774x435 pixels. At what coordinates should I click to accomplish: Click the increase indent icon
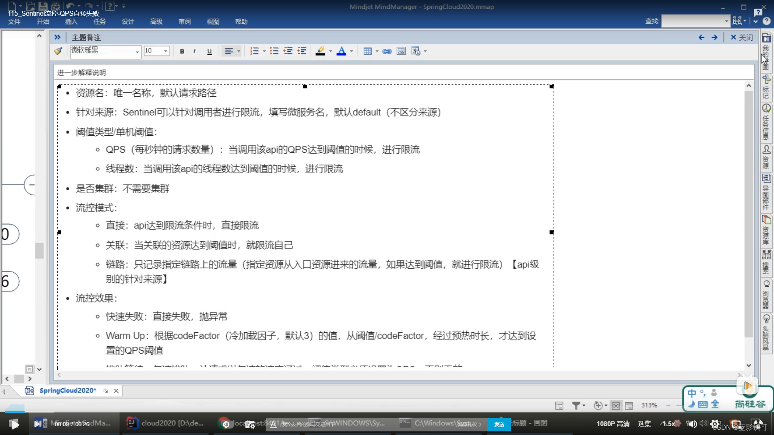302,51
